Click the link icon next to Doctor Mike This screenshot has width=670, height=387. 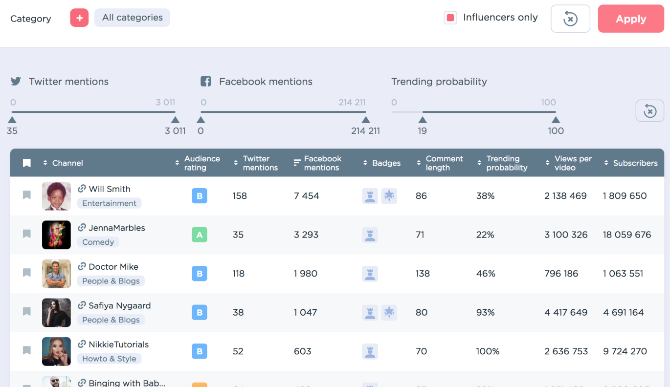coord(82,266)
